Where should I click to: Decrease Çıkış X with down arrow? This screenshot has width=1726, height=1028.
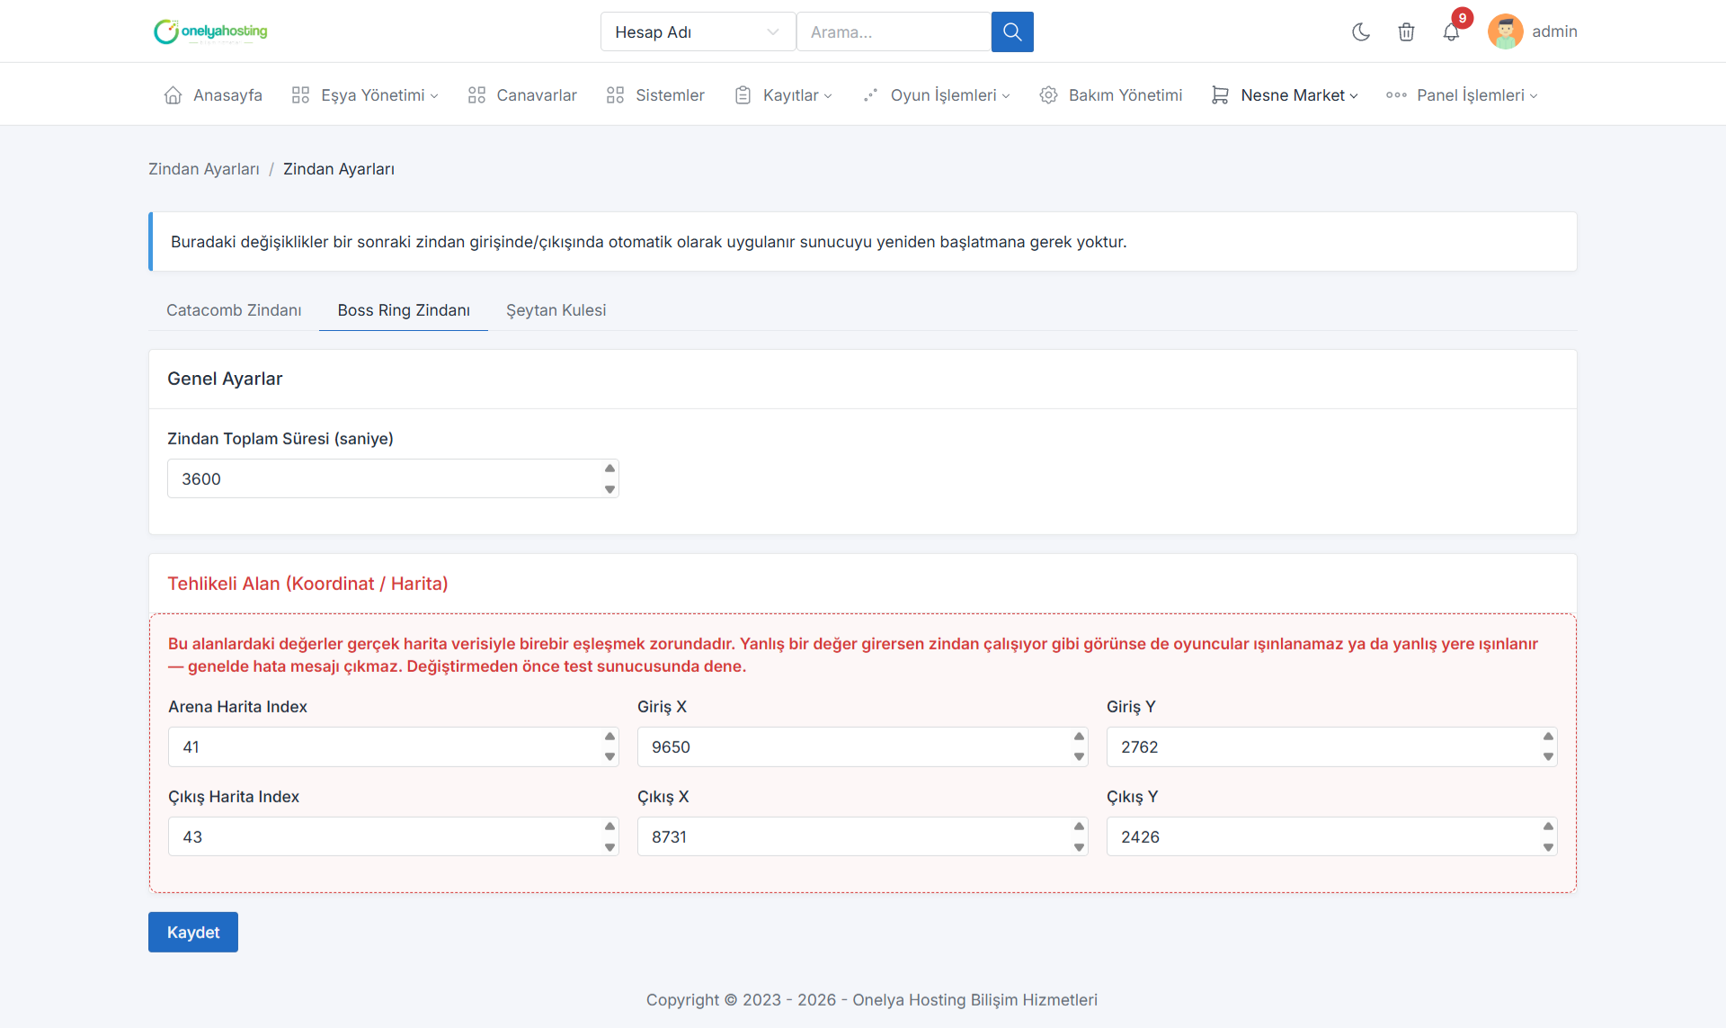click(x=1079, y=847)
